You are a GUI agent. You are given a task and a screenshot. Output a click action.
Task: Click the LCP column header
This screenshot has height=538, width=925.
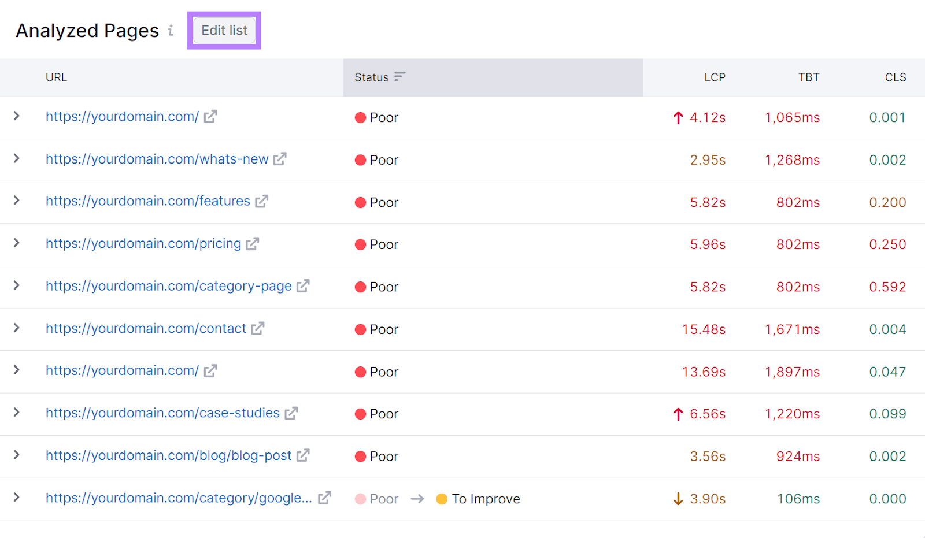715,77
